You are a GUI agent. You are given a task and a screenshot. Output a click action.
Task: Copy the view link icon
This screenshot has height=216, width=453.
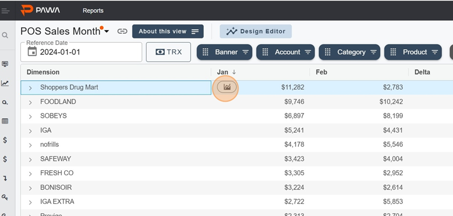pos(122,31)
